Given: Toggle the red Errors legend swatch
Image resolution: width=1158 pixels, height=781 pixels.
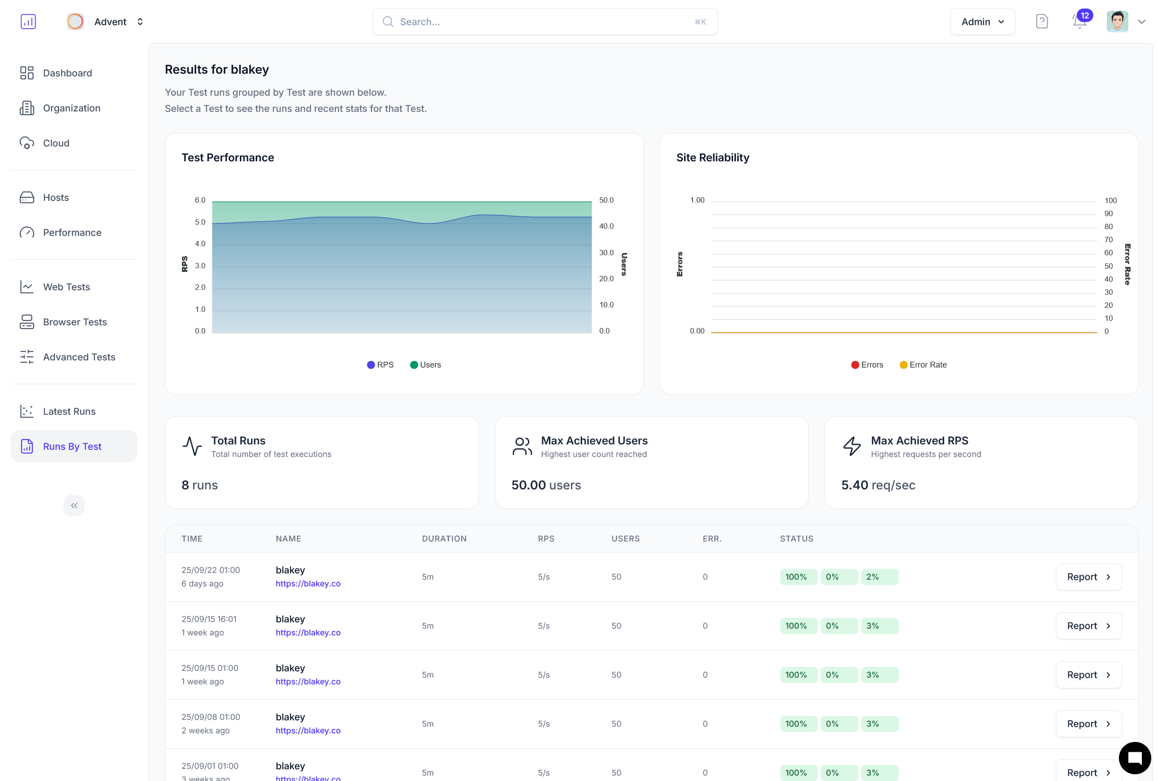Looking at the screenshot, I should [x=855, y=365].
